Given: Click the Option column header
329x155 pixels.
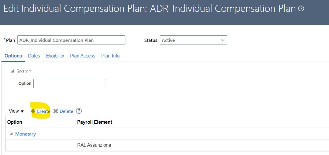Looking at the screenshot, I should pos(15,122).
